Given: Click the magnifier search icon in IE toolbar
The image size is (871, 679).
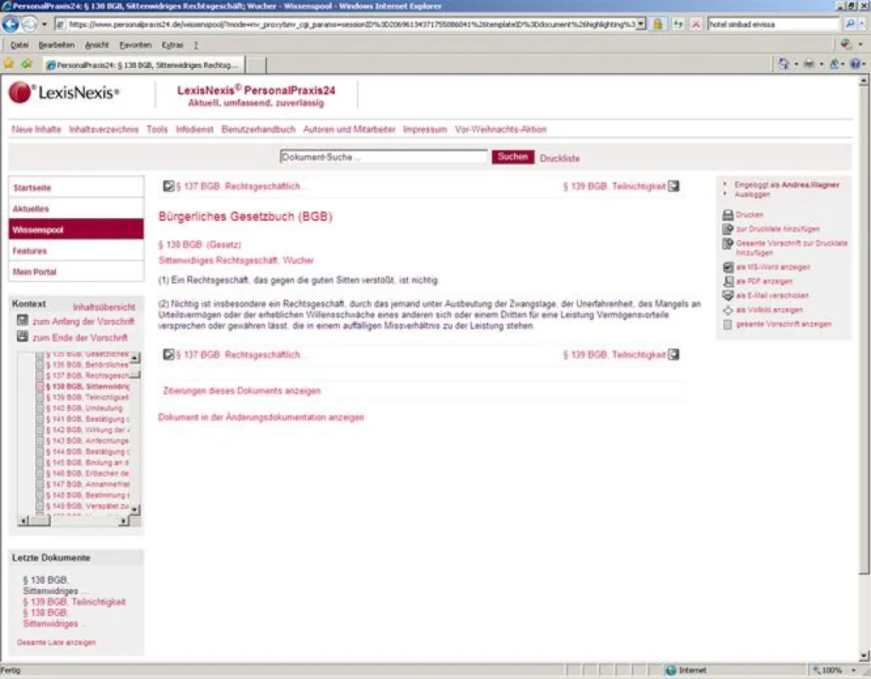Looking at the screenshot, I should pos(850,24).
